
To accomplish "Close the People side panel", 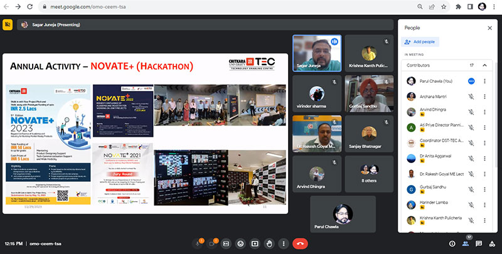I will [x=489, y=28].
